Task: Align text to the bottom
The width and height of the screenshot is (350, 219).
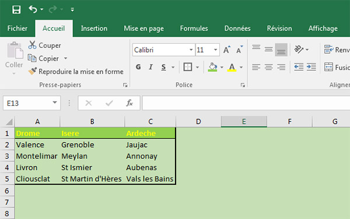Action: click(x=281, y=50)
